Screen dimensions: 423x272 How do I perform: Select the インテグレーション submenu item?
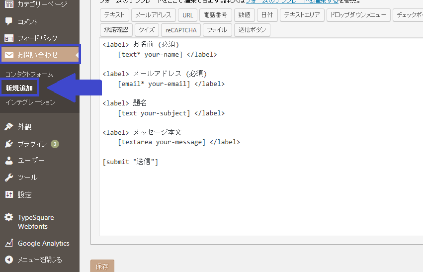[30, 102]
